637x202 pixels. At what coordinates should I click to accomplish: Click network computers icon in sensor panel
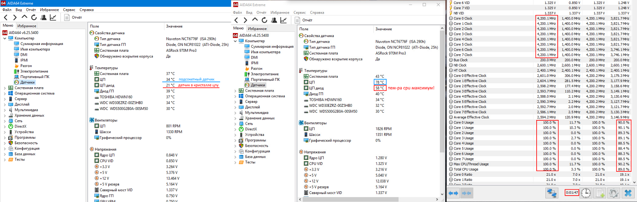click(x=551, y=193)
